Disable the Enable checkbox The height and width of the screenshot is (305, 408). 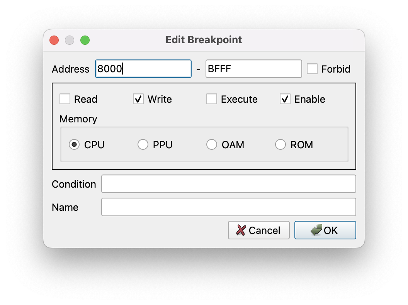pos(285,99)
